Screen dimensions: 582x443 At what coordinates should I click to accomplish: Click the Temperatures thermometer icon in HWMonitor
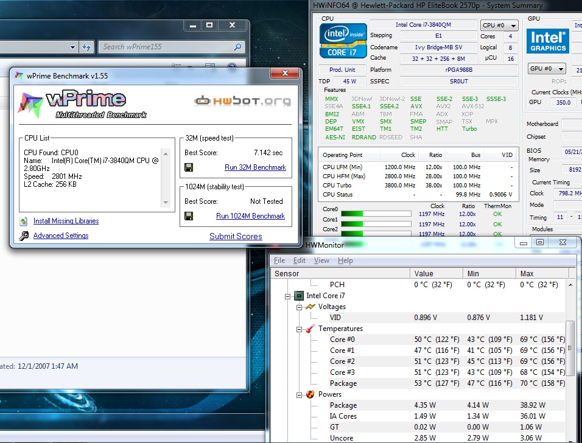pos(310,329)
